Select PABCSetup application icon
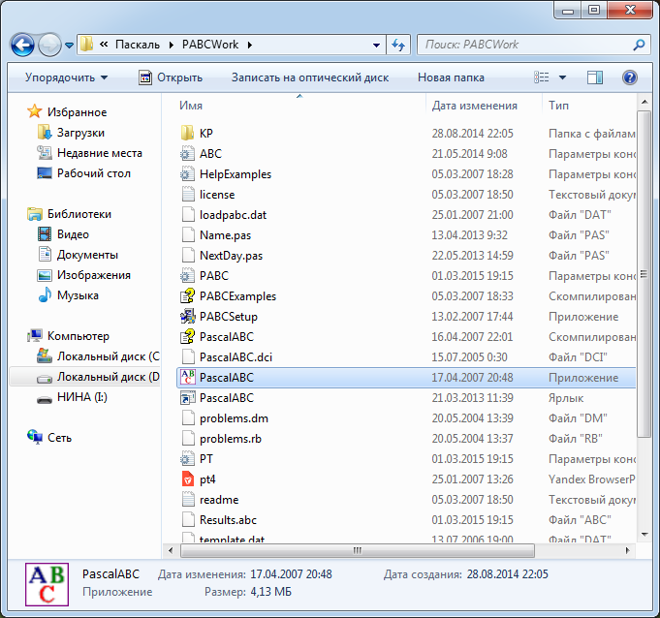This screenshot has width=660, height=618. click(187, 317)
